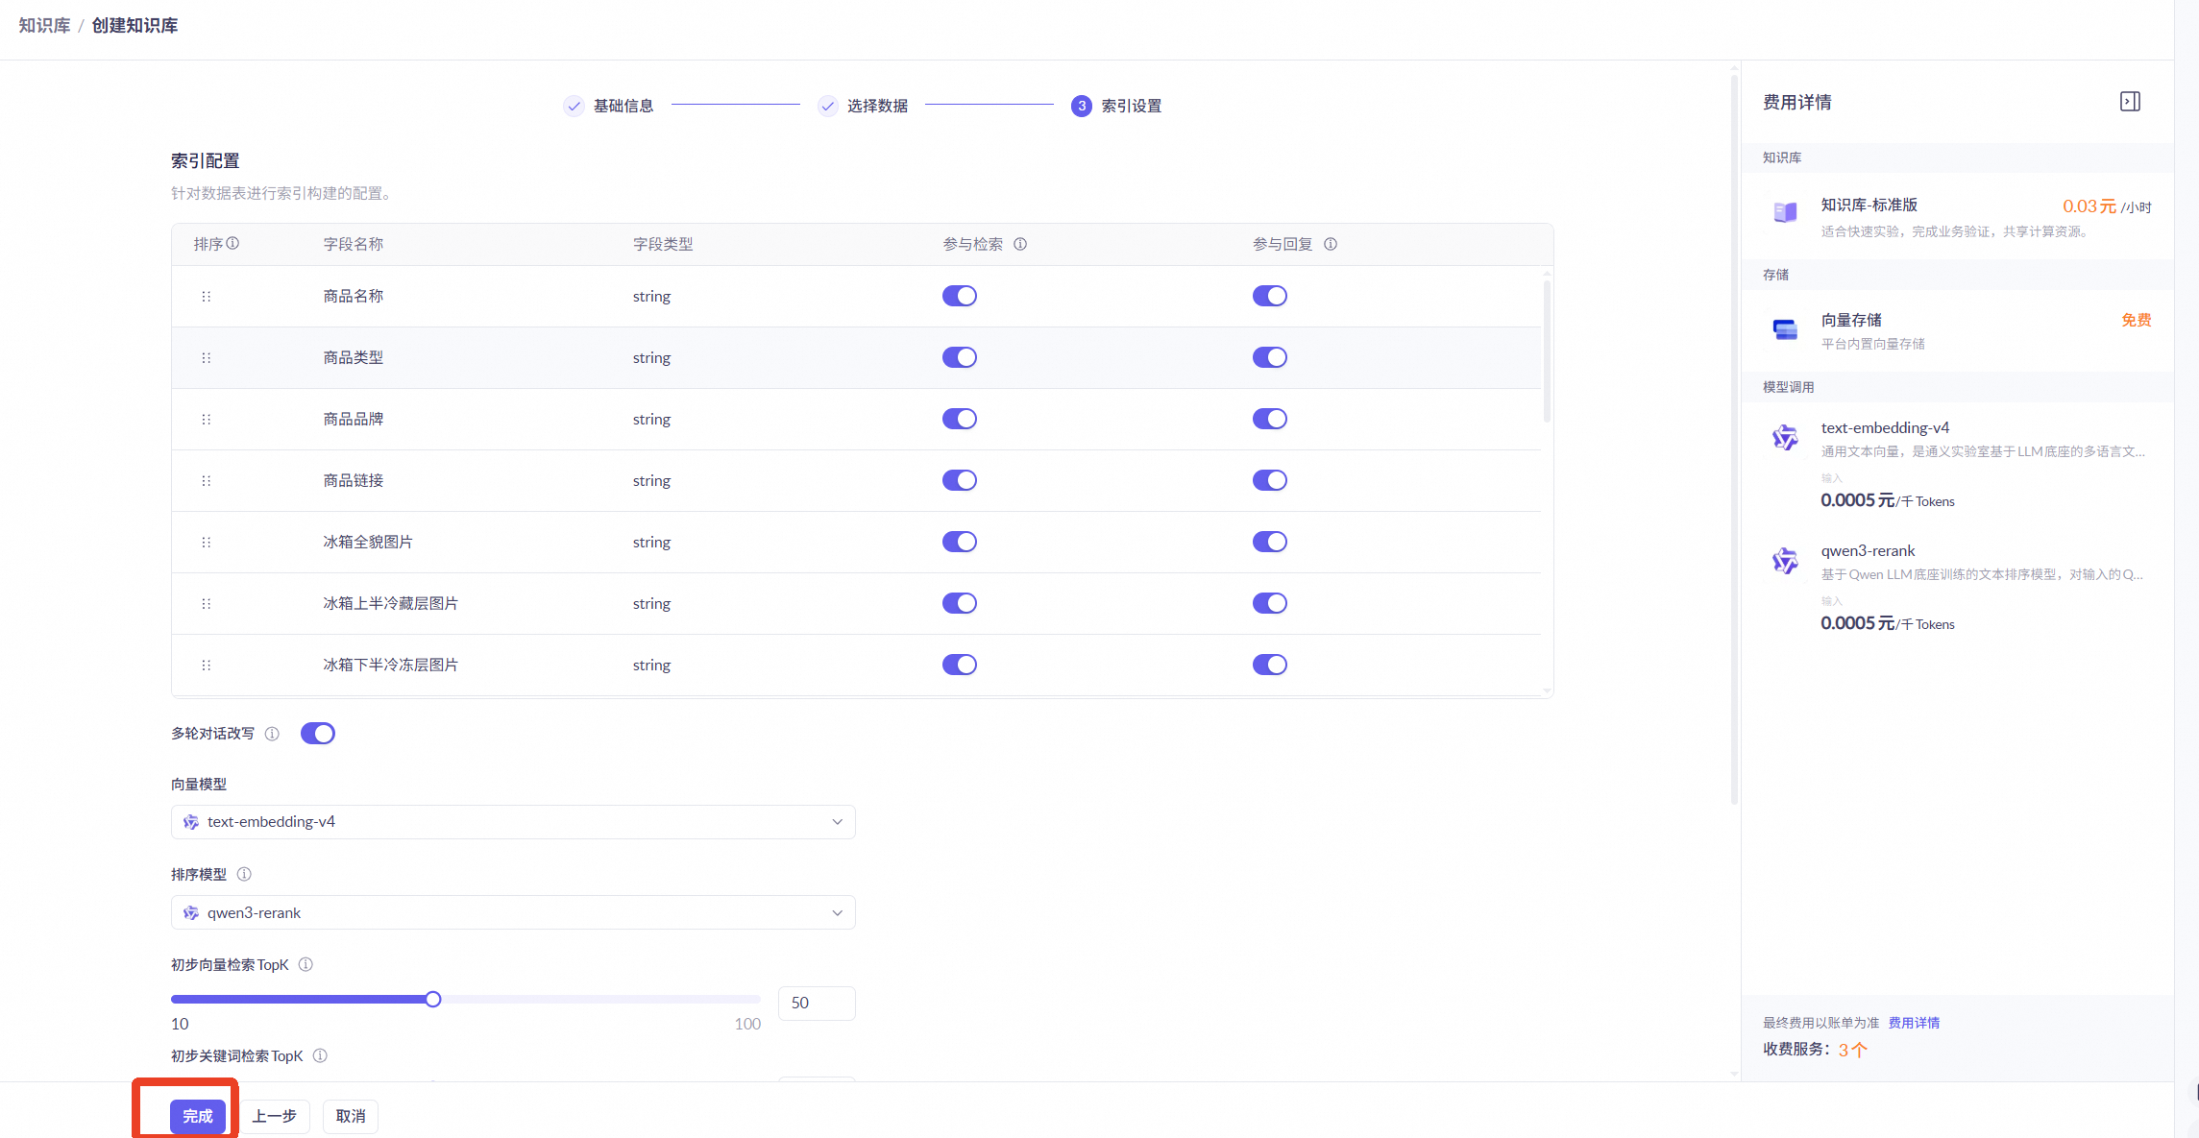2199x1138 pixels.
Task: Open 费用详情 link at panel bottom
Action: tap(1914, 1023)
